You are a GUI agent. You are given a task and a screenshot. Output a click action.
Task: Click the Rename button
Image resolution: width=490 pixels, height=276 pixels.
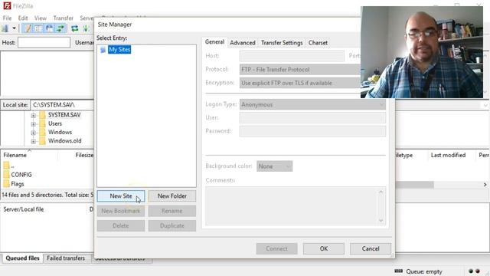[x=171, y=211]
